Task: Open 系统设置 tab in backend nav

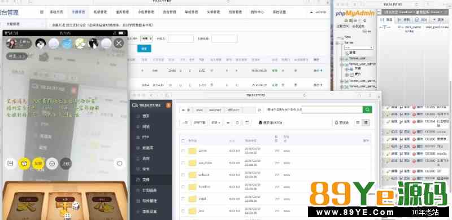Action: pyautogui.click(x=279, y=12)
